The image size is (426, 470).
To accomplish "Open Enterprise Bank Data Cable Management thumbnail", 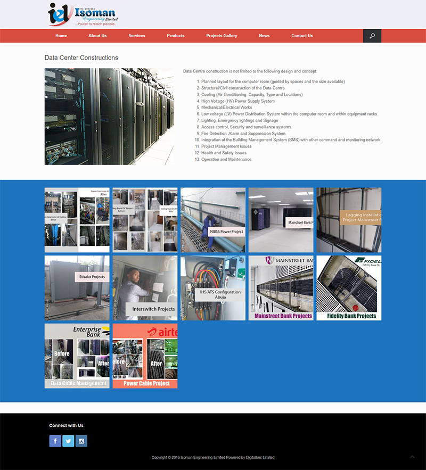I will coord(77,356).
